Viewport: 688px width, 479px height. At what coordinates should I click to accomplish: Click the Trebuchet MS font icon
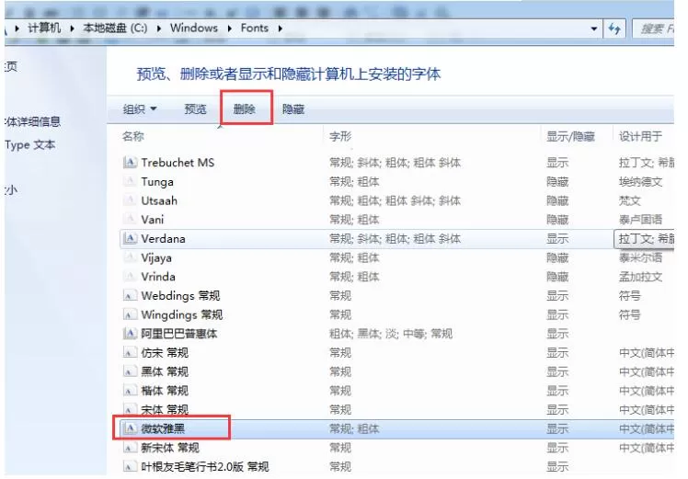130,163
